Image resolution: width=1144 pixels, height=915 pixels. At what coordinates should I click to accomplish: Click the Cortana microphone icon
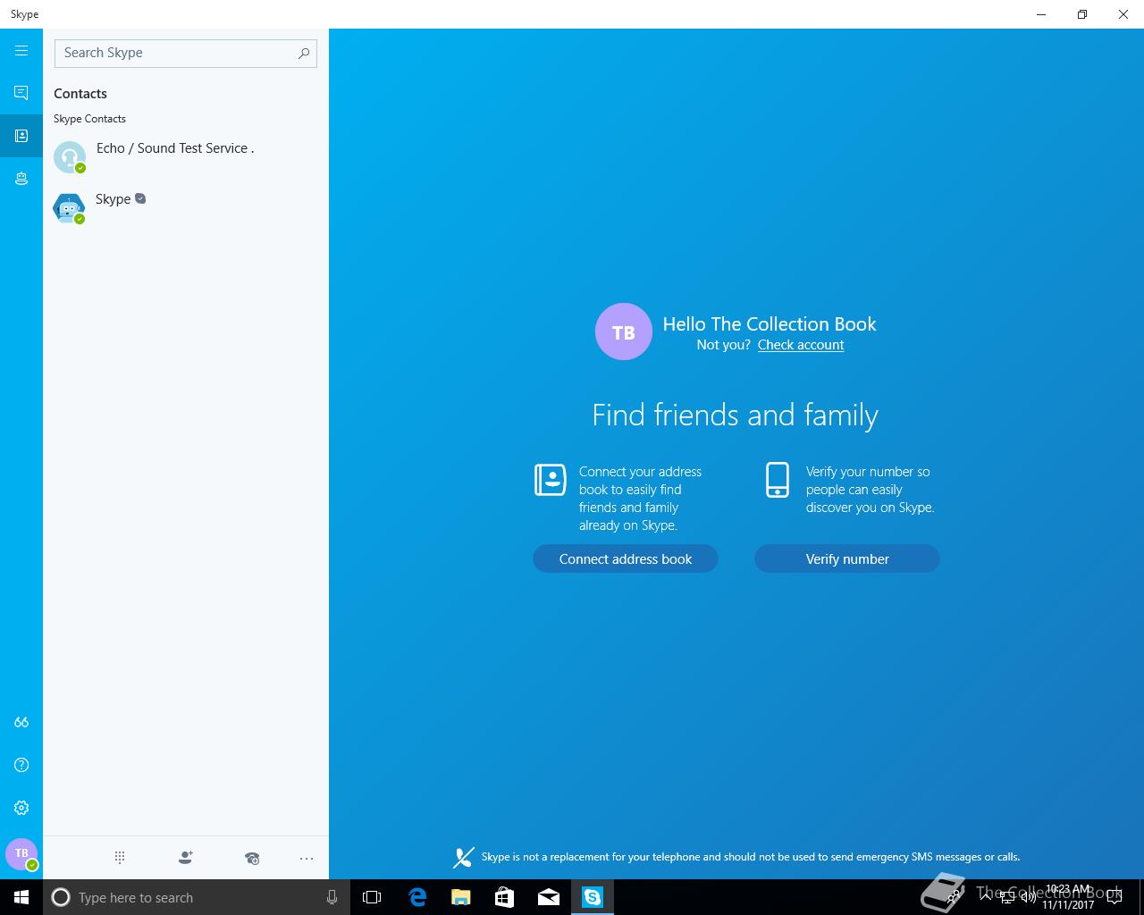pos(332,897)
